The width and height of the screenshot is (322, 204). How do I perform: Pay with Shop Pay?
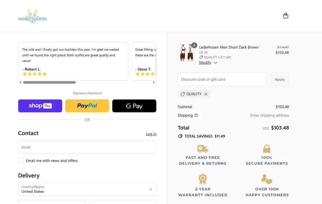40,106
